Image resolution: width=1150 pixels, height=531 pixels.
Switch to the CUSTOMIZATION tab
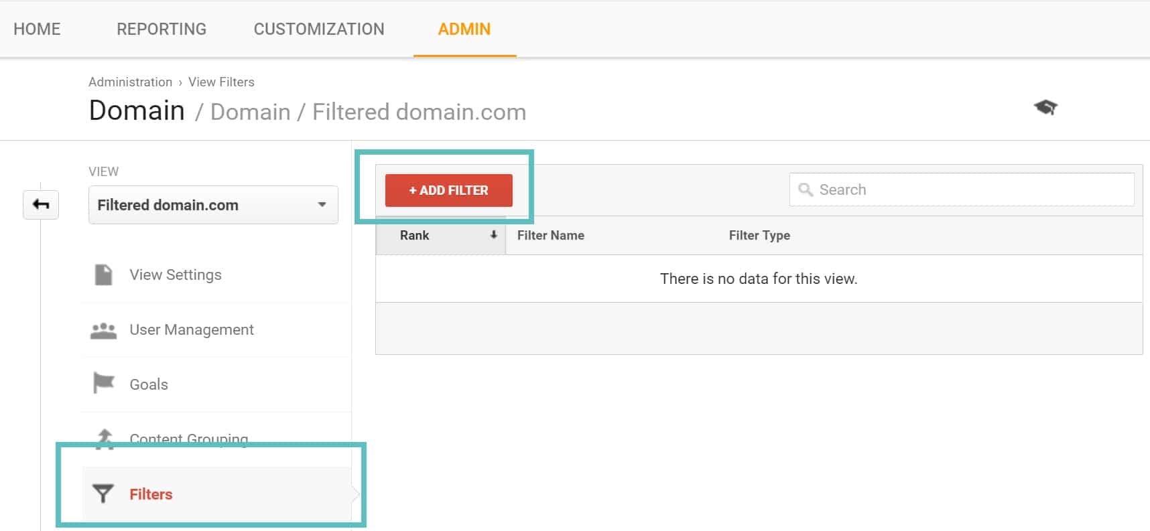tap(319, 29)
